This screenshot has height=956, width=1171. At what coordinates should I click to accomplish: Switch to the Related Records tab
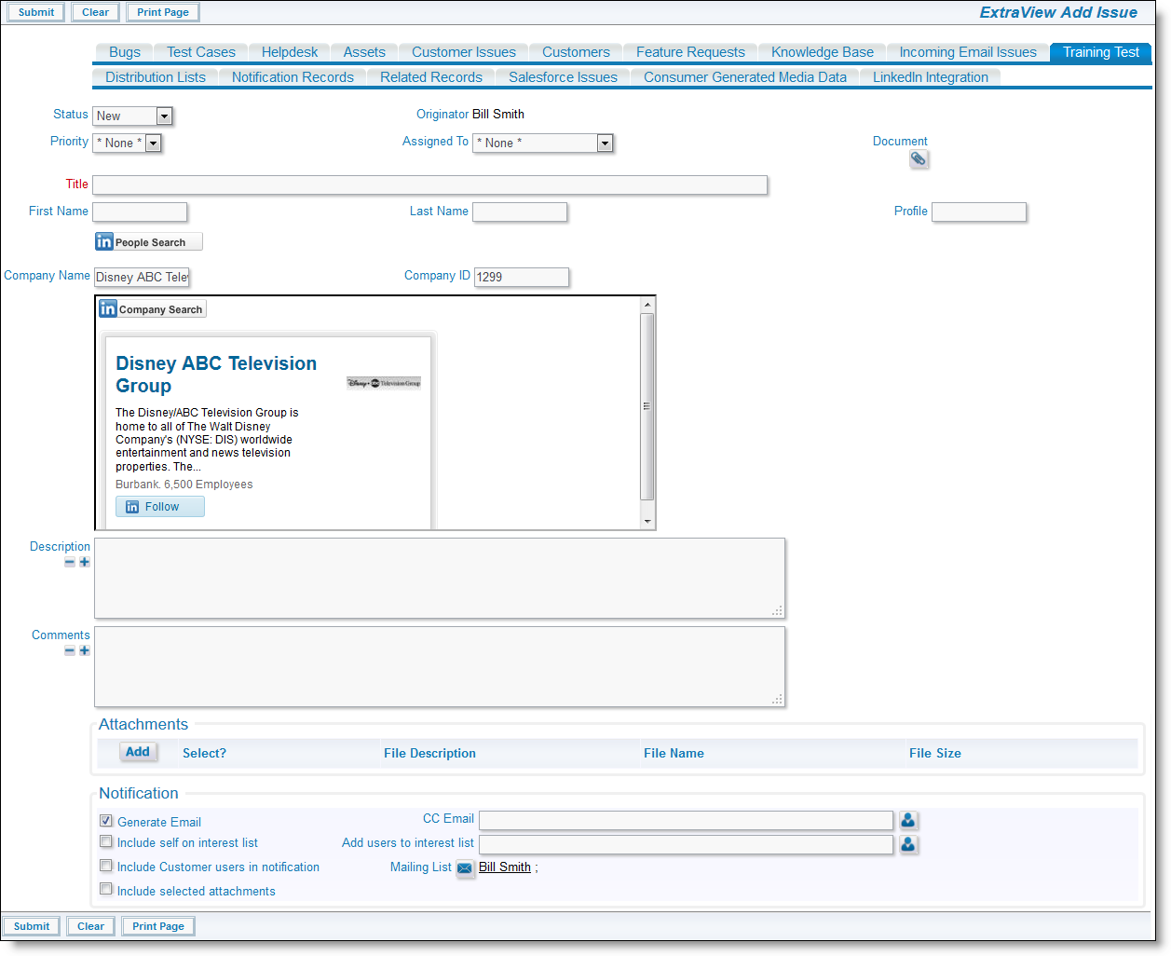(431, 77)
